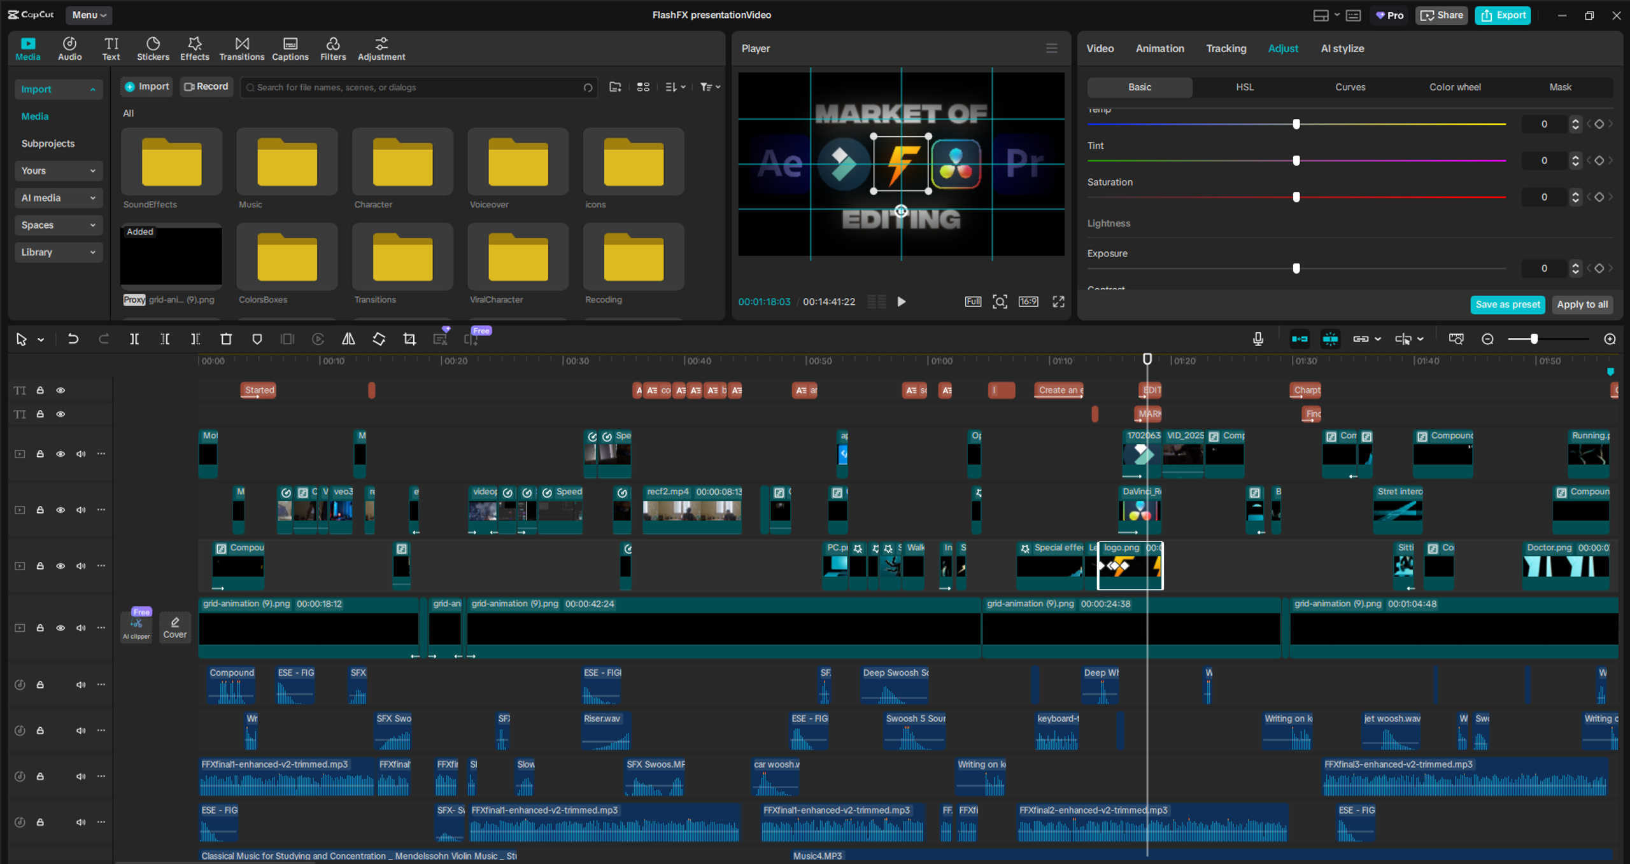Open the Captions panel
Screen dimensions: 1630x864
290,48
